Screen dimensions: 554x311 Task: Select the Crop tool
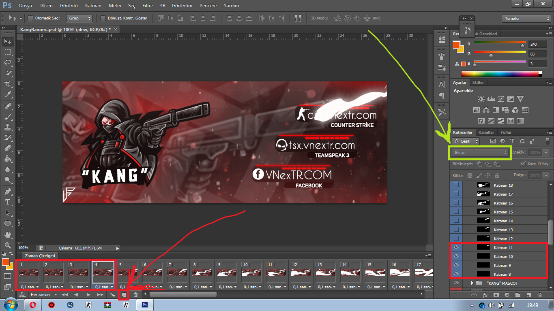click(7, 84)
